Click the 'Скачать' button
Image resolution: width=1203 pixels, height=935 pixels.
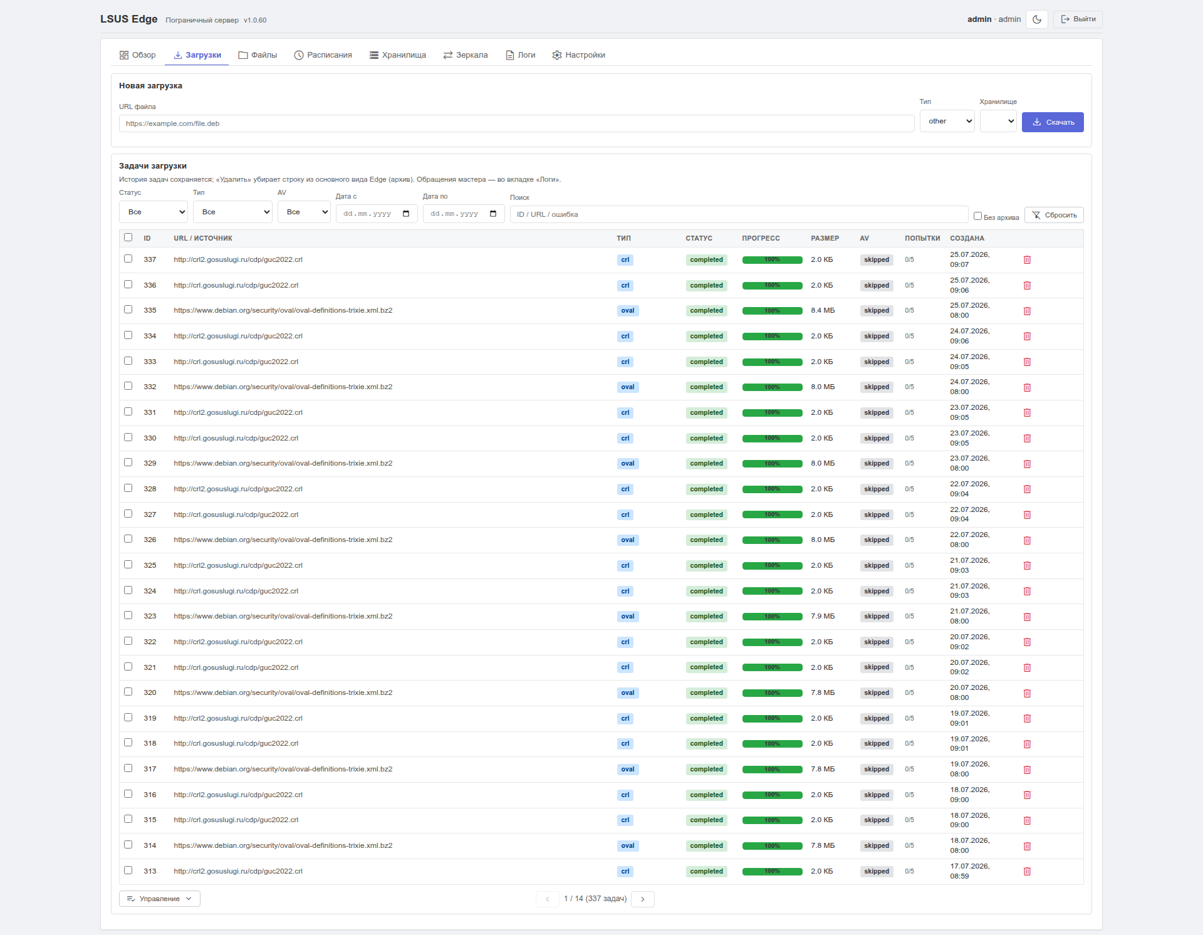(1053, 122)
